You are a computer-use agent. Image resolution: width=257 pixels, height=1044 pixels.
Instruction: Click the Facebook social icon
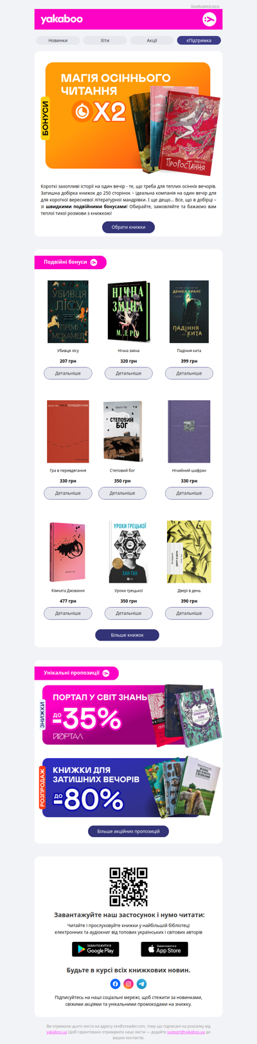(x=115, y=984)
